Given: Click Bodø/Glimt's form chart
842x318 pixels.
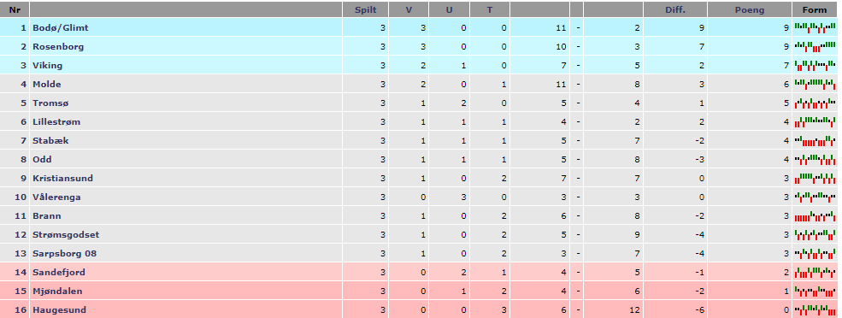Looking at the screenshot, I should tap(816, 27).
